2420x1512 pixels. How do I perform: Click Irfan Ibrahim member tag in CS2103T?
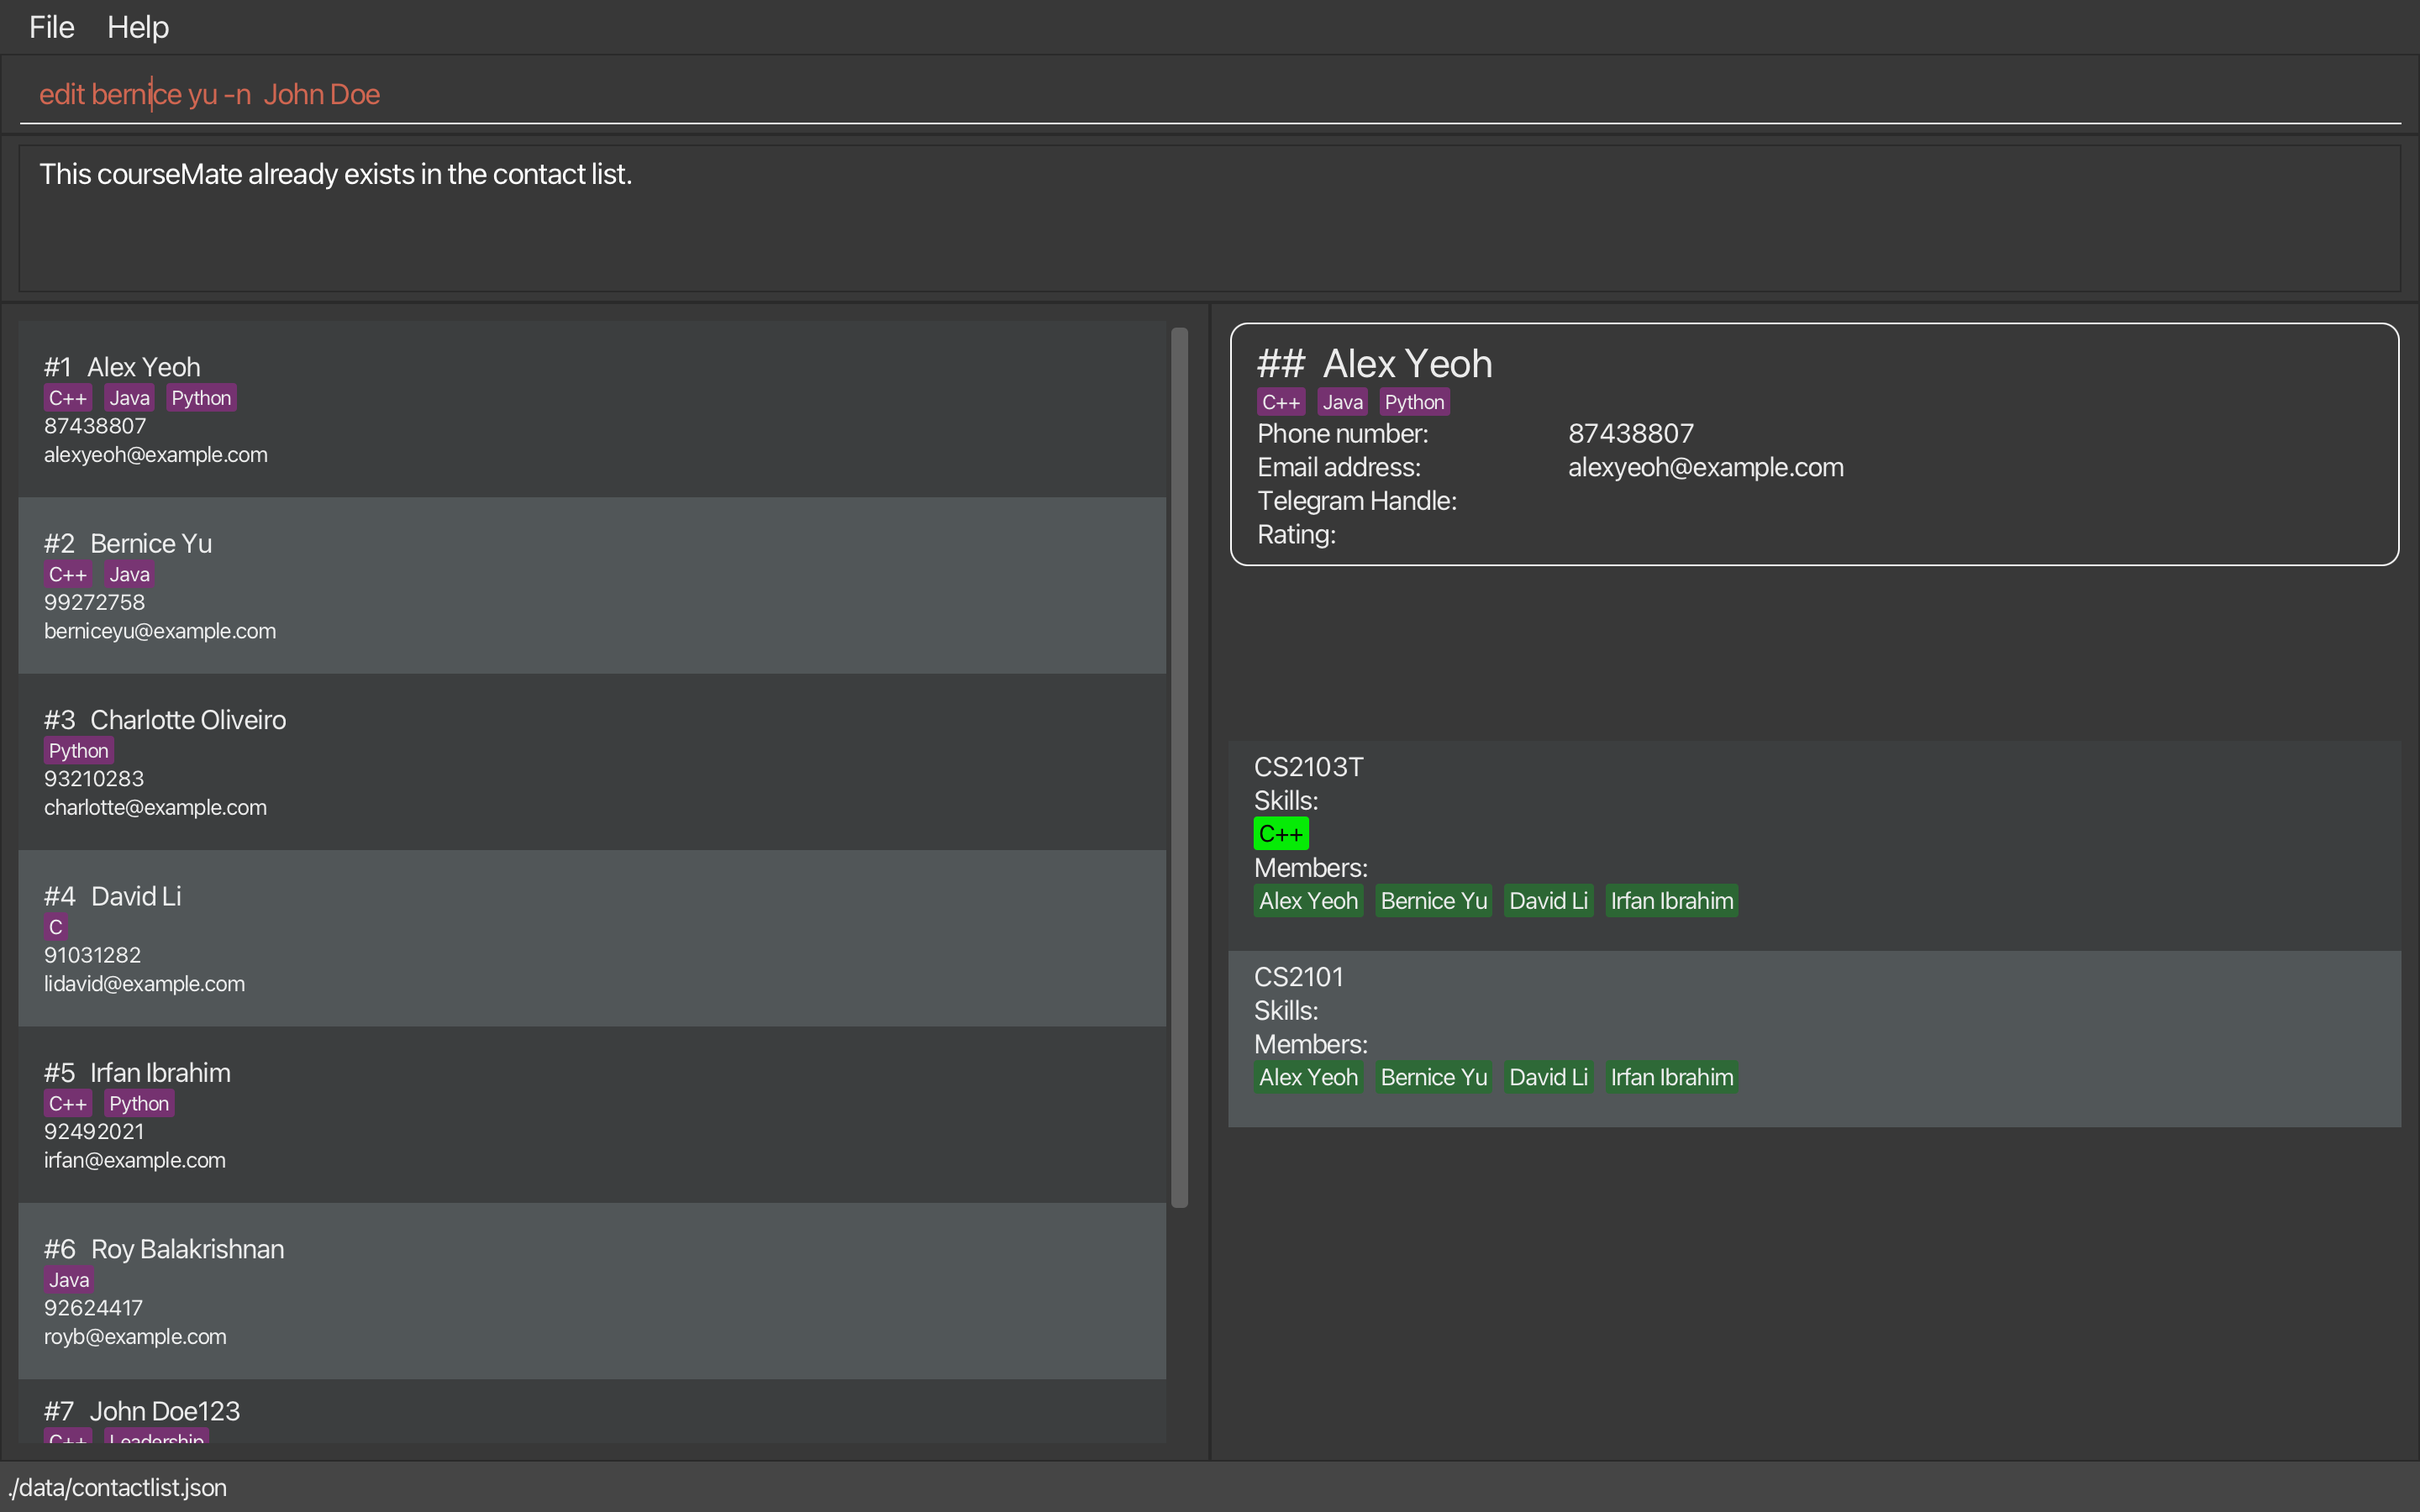(1671, 901)
